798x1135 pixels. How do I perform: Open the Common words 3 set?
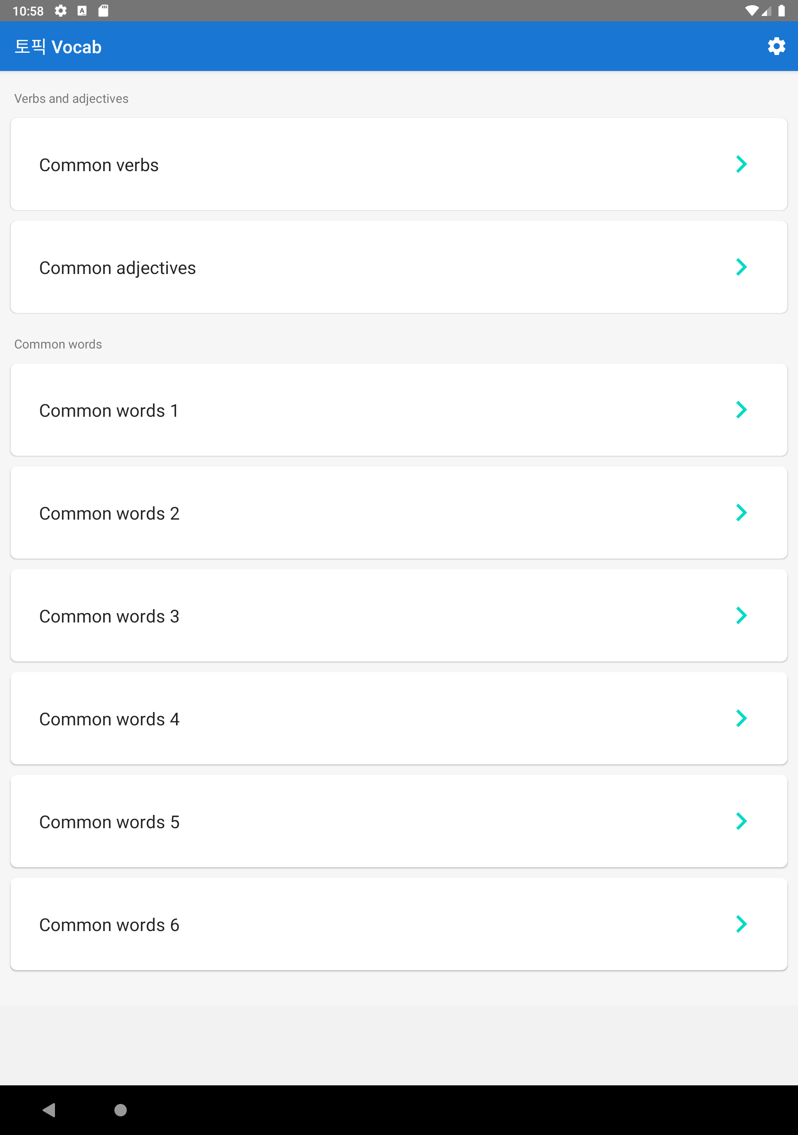(x=109, y=616)
